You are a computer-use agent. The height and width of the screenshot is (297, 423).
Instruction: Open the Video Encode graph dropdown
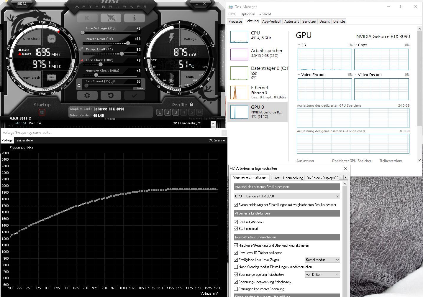299,75
